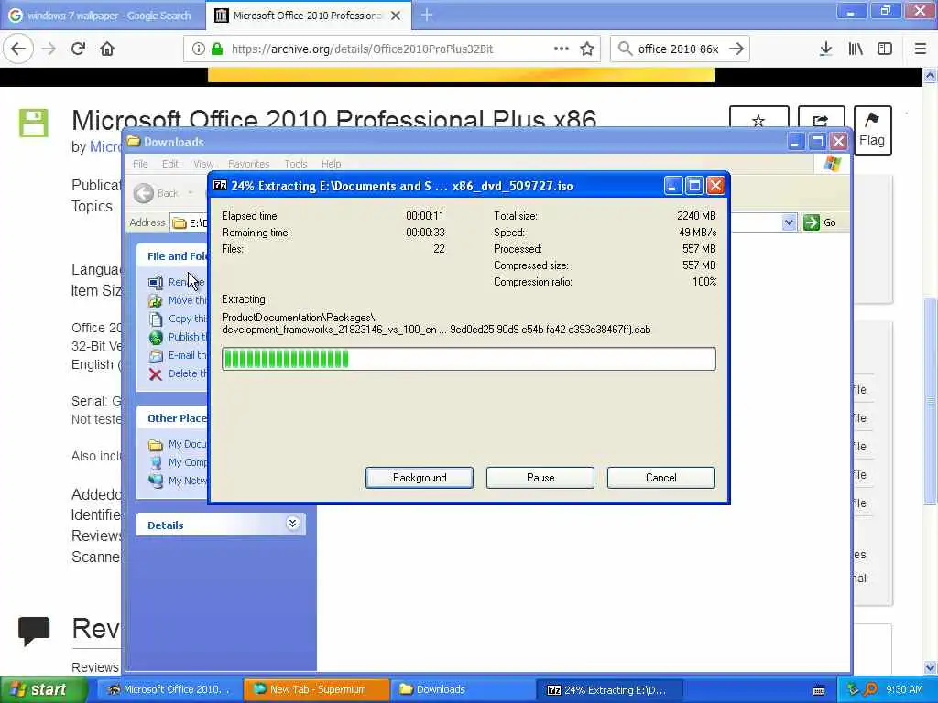Click the Go button in Downloads address bar
Viewport: 938px width, 703px height.
click(820, 222)
